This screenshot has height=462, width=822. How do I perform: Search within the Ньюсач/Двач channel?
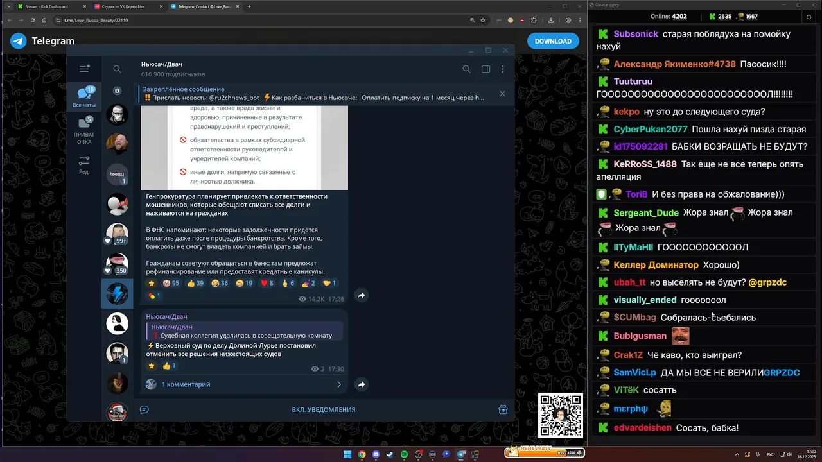(466, 69)
